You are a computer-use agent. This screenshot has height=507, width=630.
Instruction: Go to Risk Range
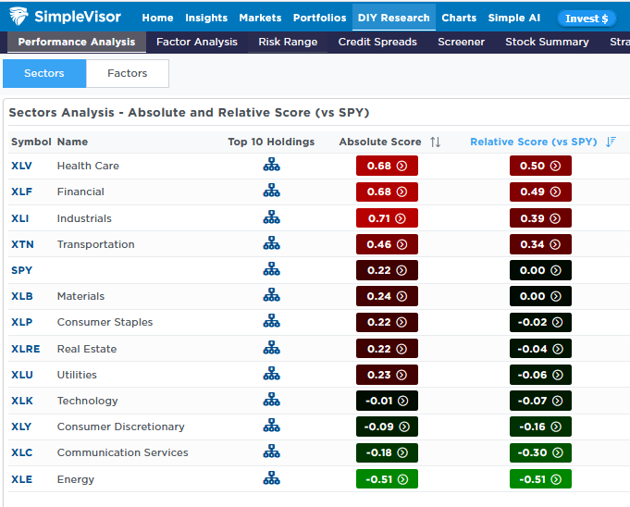(288, 42)
